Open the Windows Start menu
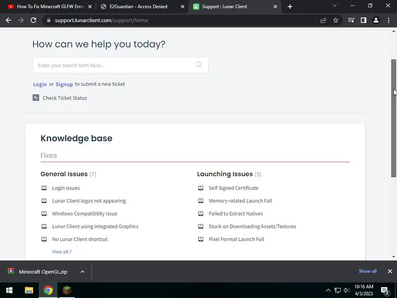Screen dimensions: 397x298 coord(9,290)
